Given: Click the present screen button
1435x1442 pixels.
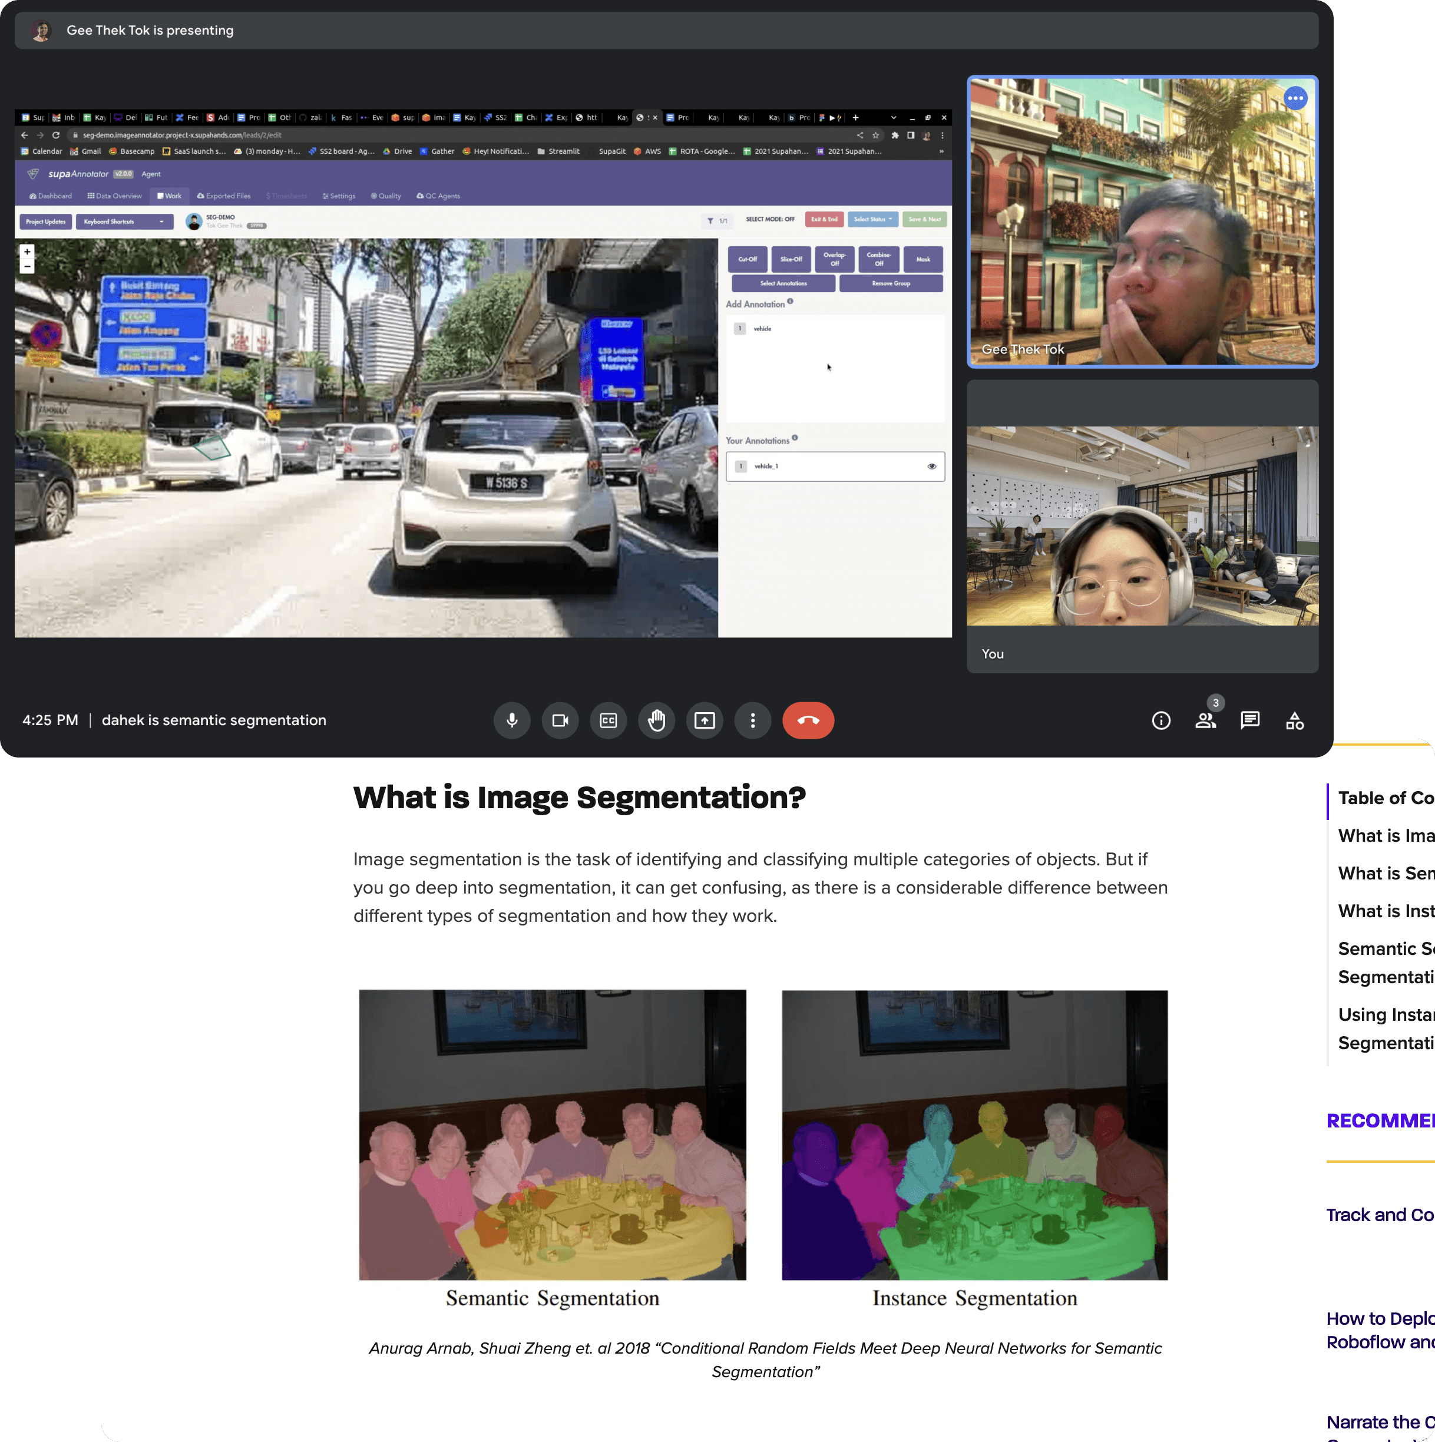Looking at the screenshot, I should pos(705,720).
